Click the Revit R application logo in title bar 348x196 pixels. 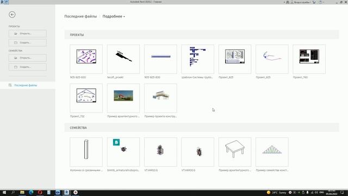[2, 2]
